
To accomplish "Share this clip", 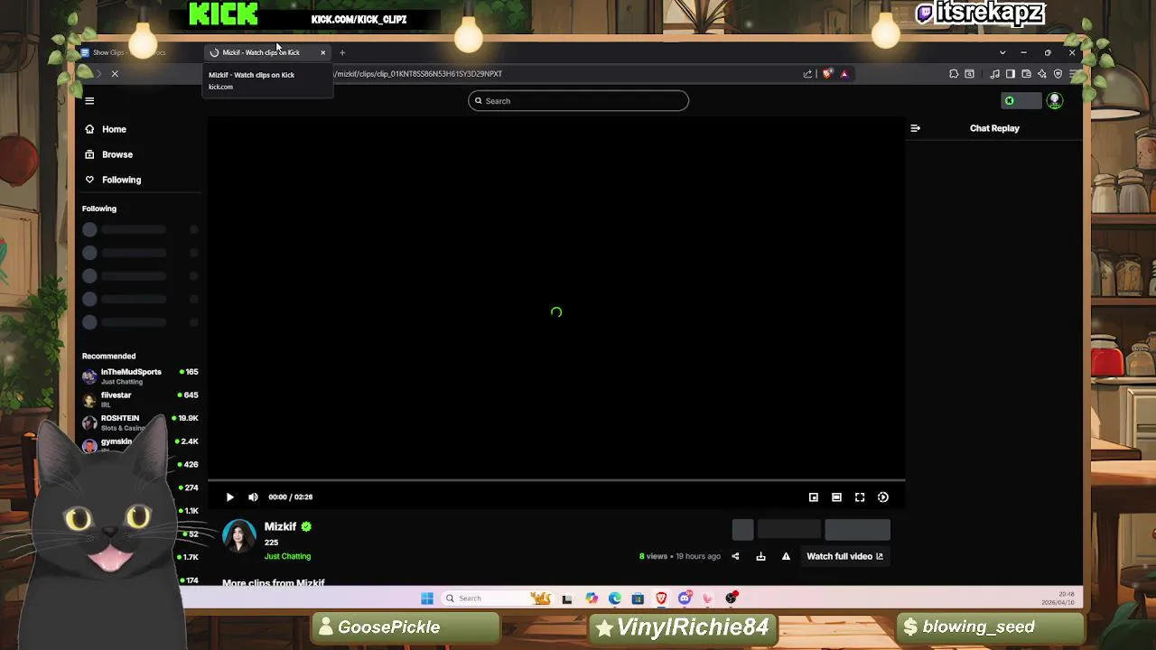I will 735,556.
